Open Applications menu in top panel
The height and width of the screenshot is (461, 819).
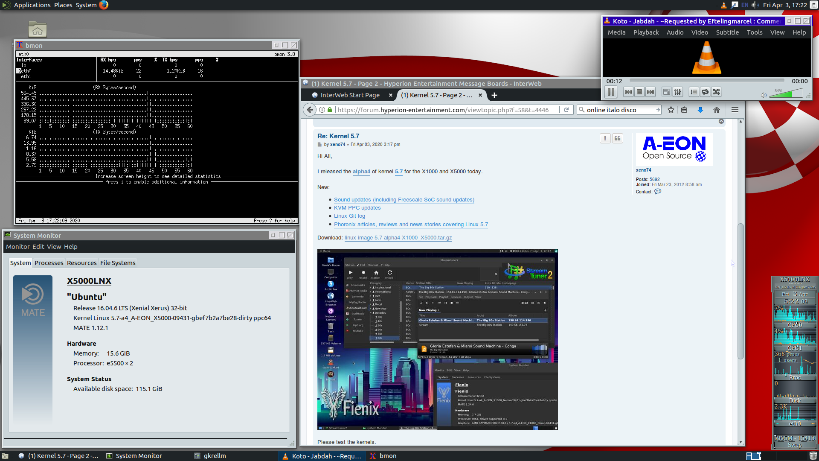[x=32, y=5]
